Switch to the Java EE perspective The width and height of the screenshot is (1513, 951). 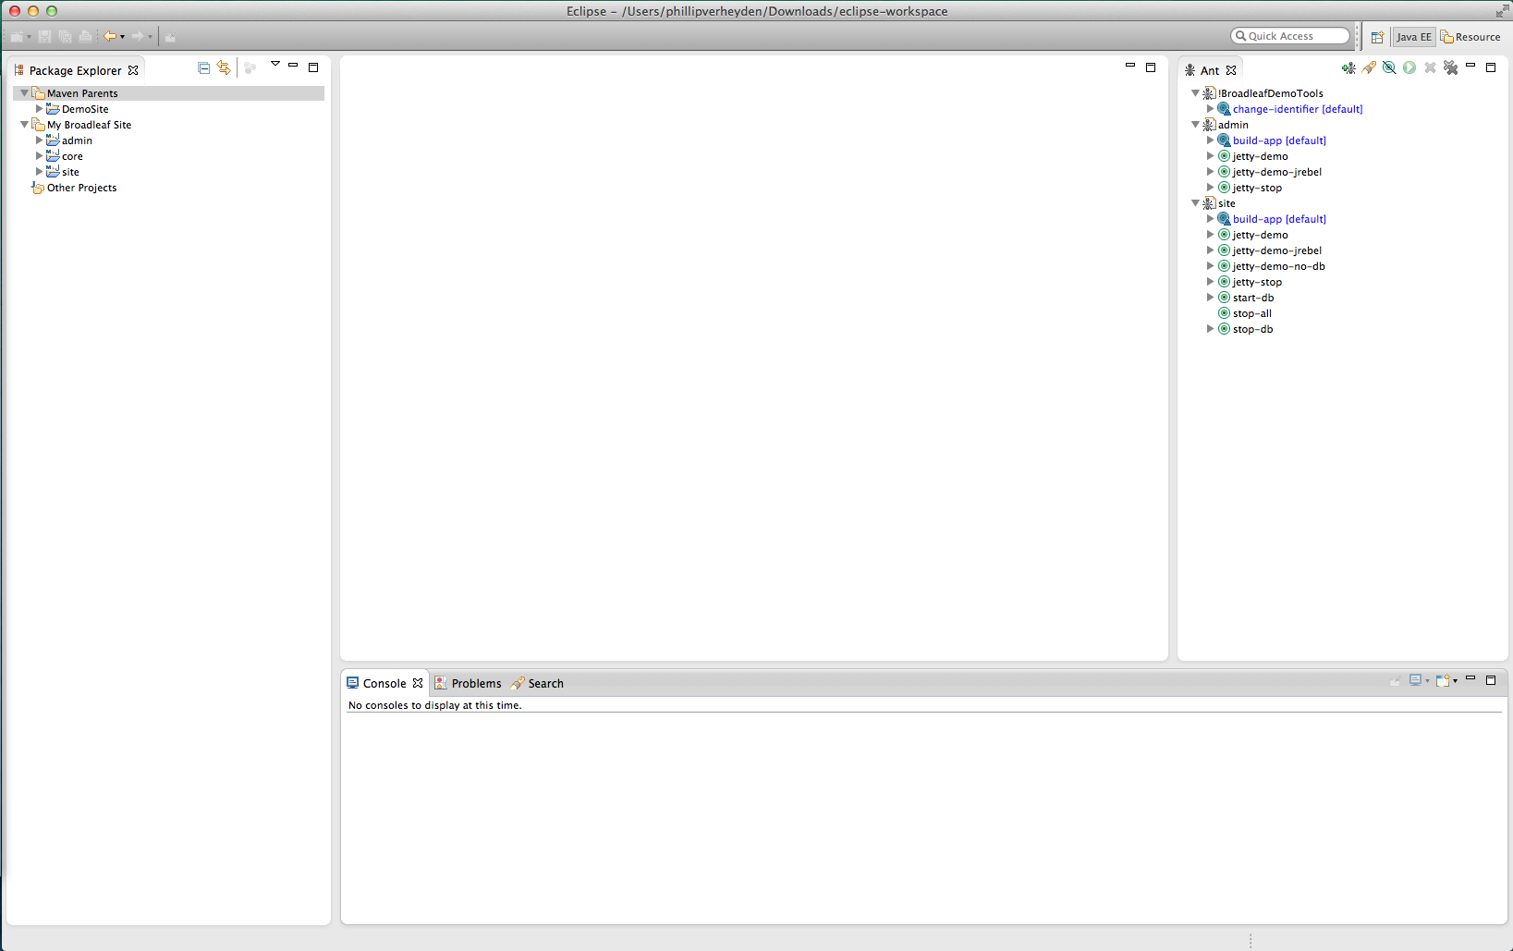pyautogui.click(x=1413, y=37)
